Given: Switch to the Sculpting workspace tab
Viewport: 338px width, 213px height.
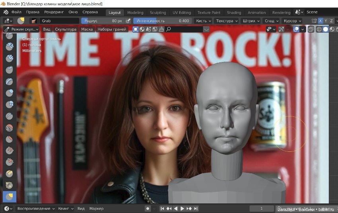Looking at the screenshot, I should (158, 12).
